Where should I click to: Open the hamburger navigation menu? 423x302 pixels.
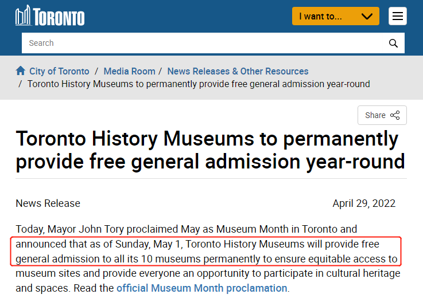pyautogui.click(x=397, y=16)
